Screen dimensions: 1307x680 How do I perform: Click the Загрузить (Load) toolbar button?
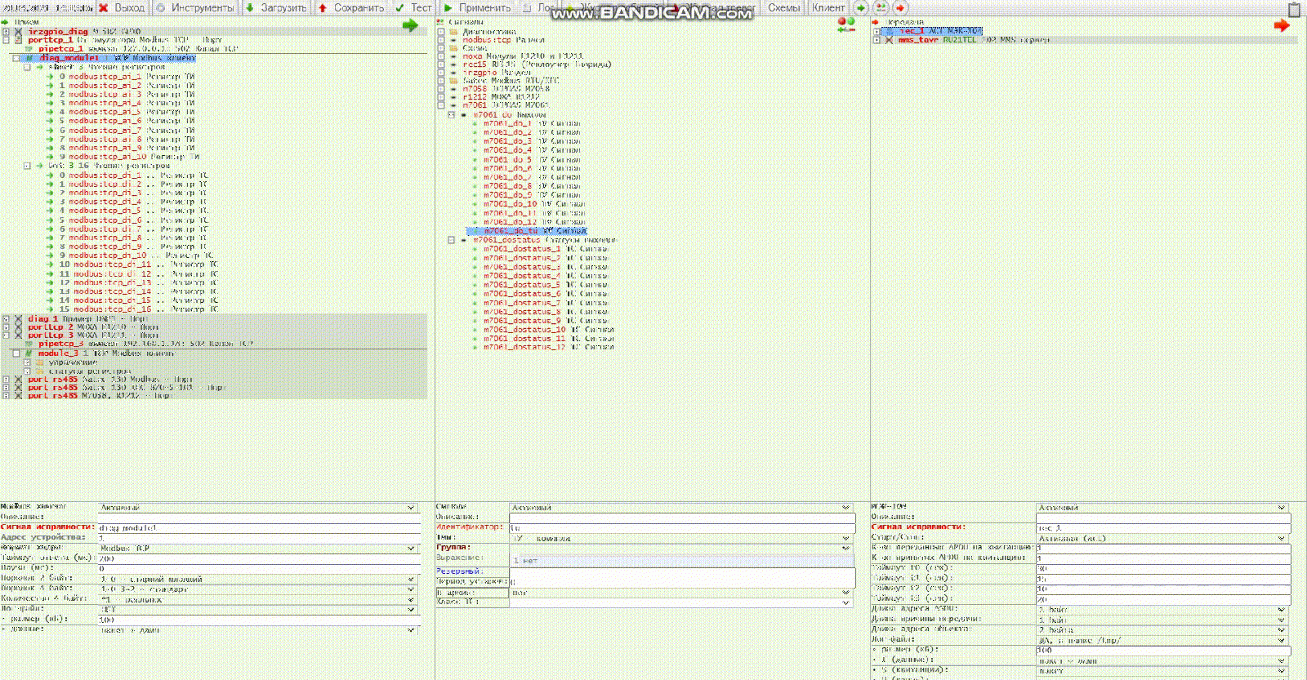click(x=276, y=7)
